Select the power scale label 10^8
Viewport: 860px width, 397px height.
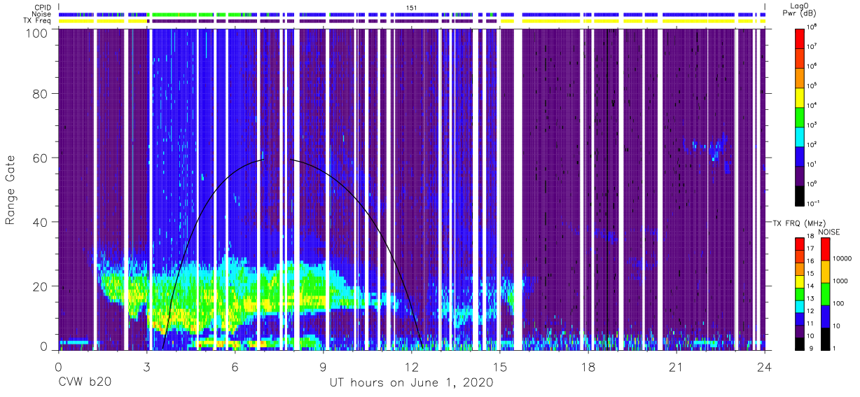pos(812,27)
